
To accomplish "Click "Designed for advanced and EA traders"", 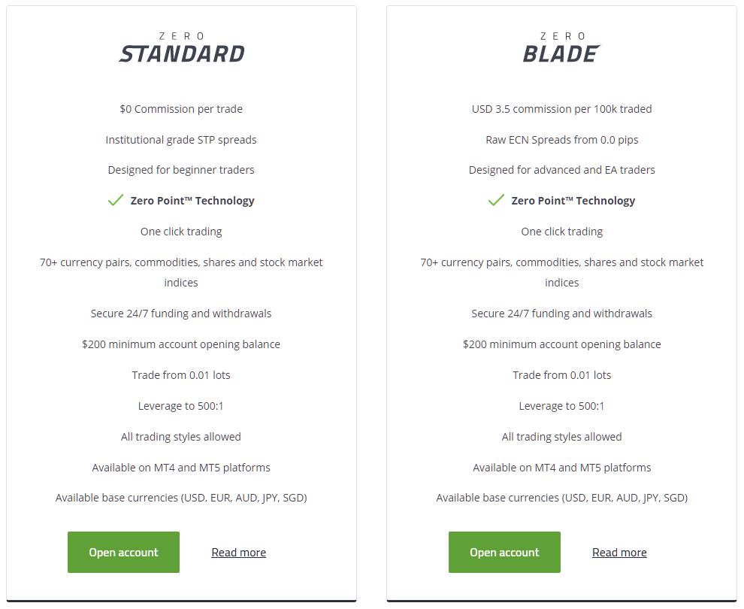I will tap(562, 170).
